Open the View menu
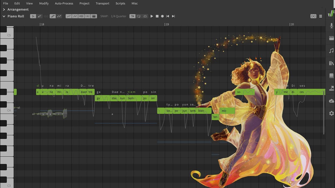The width and height of the screenshot is (335, 188). [30, 3]
